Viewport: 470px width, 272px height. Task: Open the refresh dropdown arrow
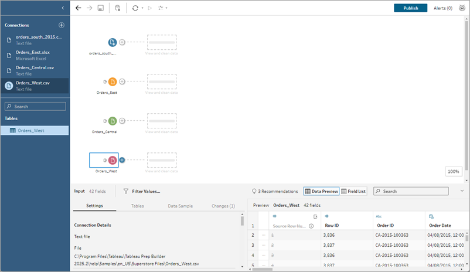point(142,8)
